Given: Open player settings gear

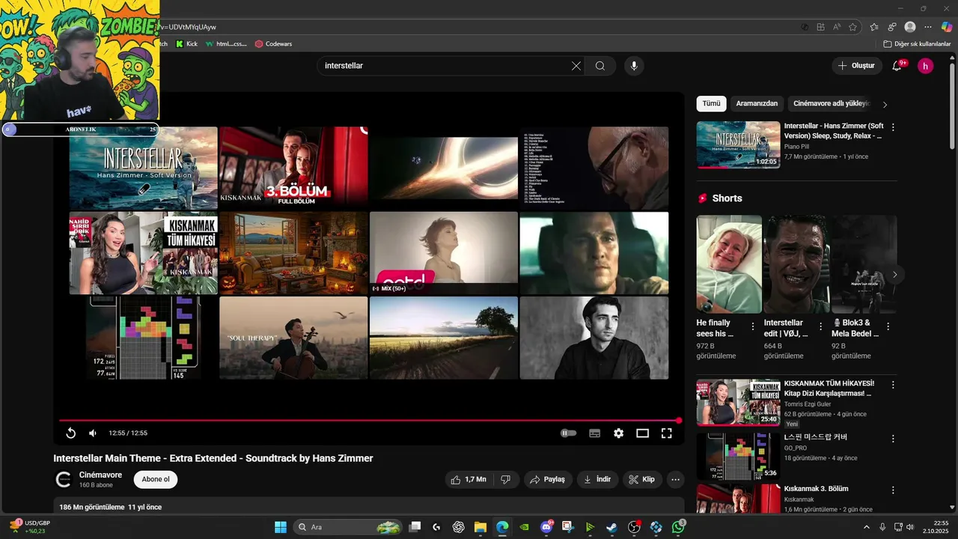Looking at the screenshot, I should (618, 433).
